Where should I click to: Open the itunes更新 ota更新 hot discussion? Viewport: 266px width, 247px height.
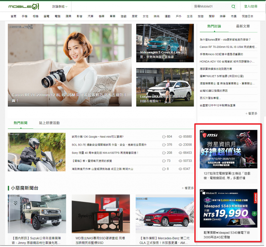(x=225, y=40)
